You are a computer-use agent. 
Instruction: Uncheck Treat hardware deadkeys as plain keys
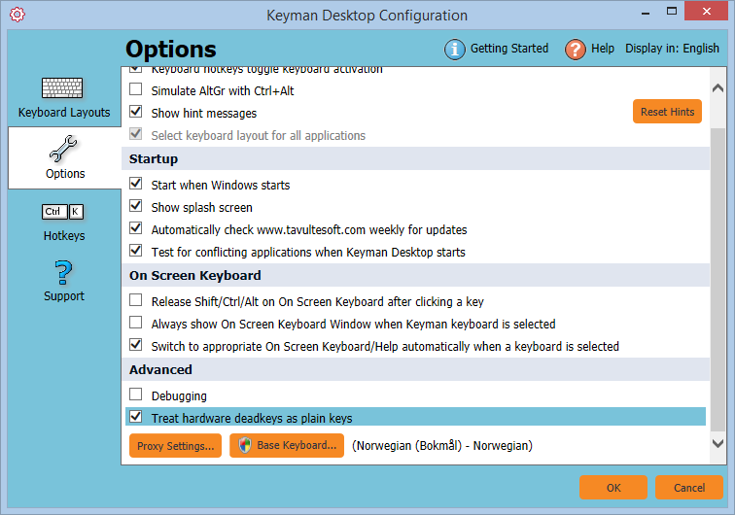[136, 417]
